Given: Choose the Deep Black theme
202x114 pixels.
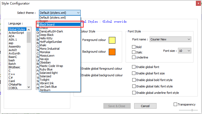Looking at the screenshot, I should coord(60,35).
